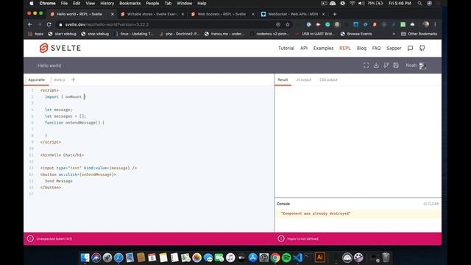Show the CSS output tab

[x=328, y=80]
